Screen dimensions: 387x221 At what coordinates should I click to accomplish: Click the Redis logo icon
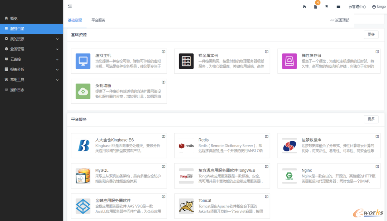pyautogui.click(x=186, y=146)
